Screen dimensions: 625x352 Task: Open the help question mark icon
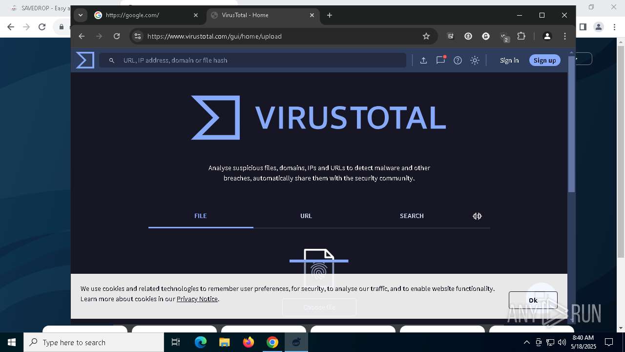click(x=458, y=60)
